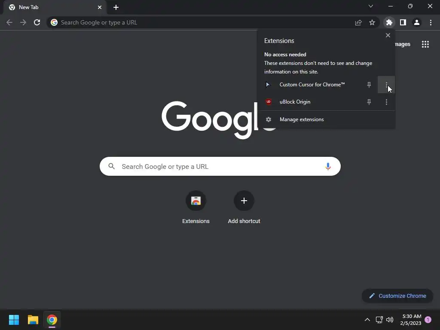The width and height of the screenshot is (440, 330).
Task: Go back using the back arrow
Action: click(9, 22)
